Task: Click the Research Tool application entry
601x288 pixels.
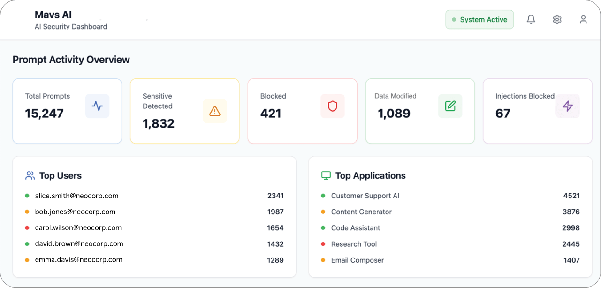Action: tap(354, 244)
